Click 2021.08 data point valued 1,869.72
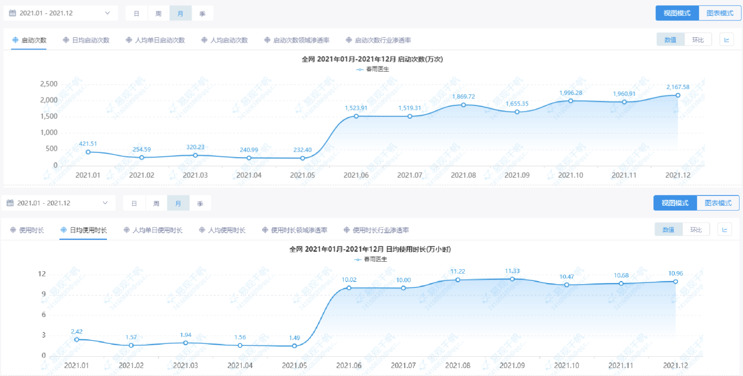This screenshot has width=743, height=376. (463, 105)
